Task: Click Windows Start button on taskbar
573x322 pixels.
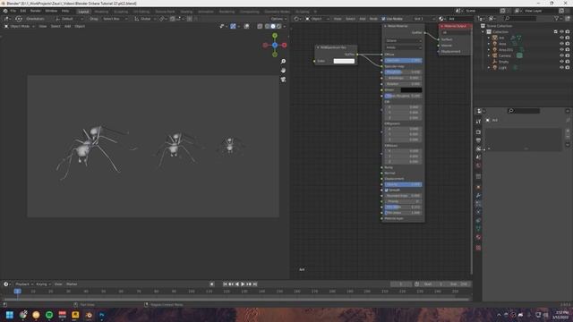Action: (x=10, y=315)
